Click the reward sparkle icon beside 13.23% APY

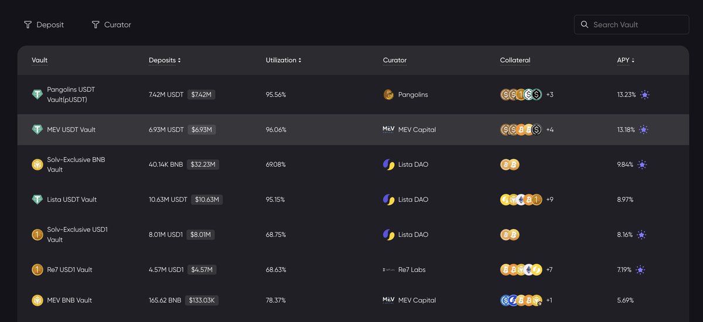644,94
